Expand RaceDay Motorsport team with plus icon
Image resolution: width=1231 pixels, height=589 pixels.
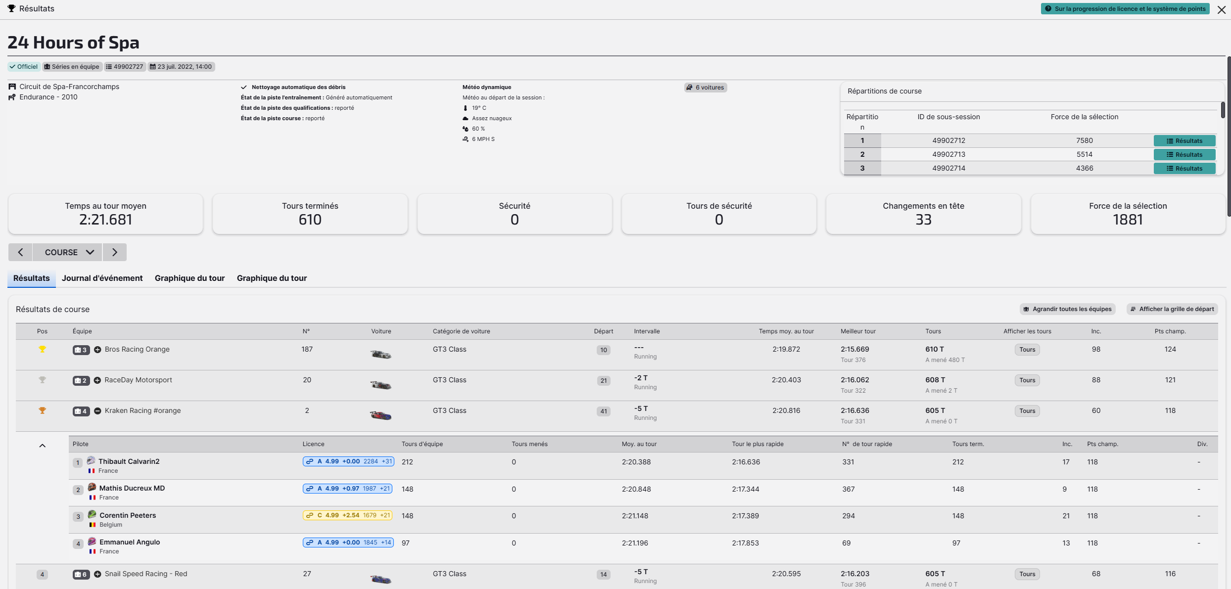[97, 380]
